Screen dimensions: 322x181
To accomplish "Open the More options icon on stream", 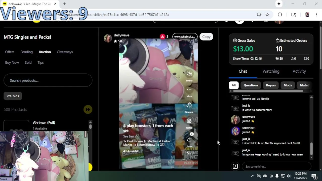I will coord(189,89).
